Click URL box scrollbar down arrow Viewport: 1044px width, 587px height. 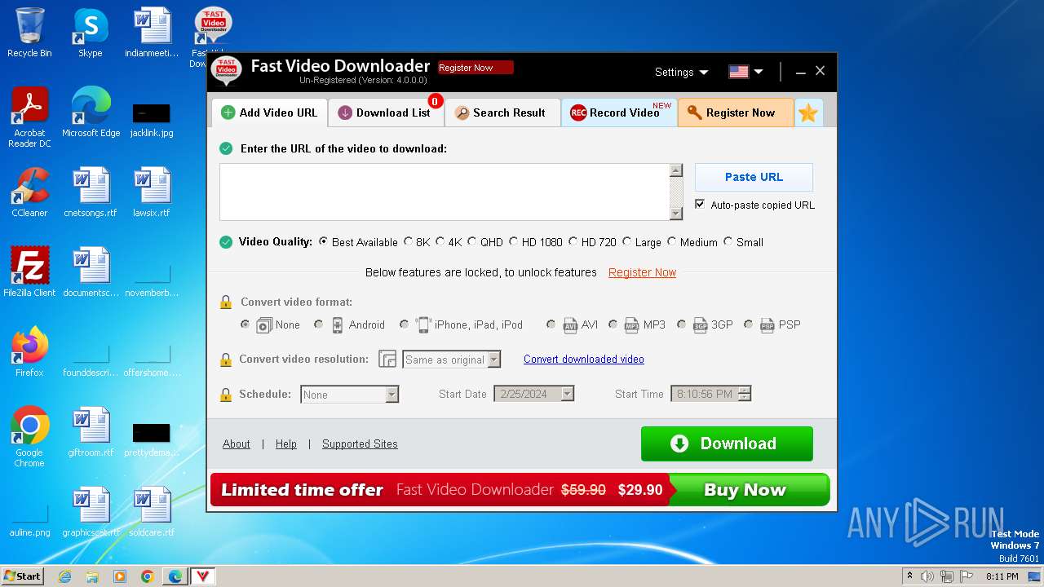[x=675, y=214]
